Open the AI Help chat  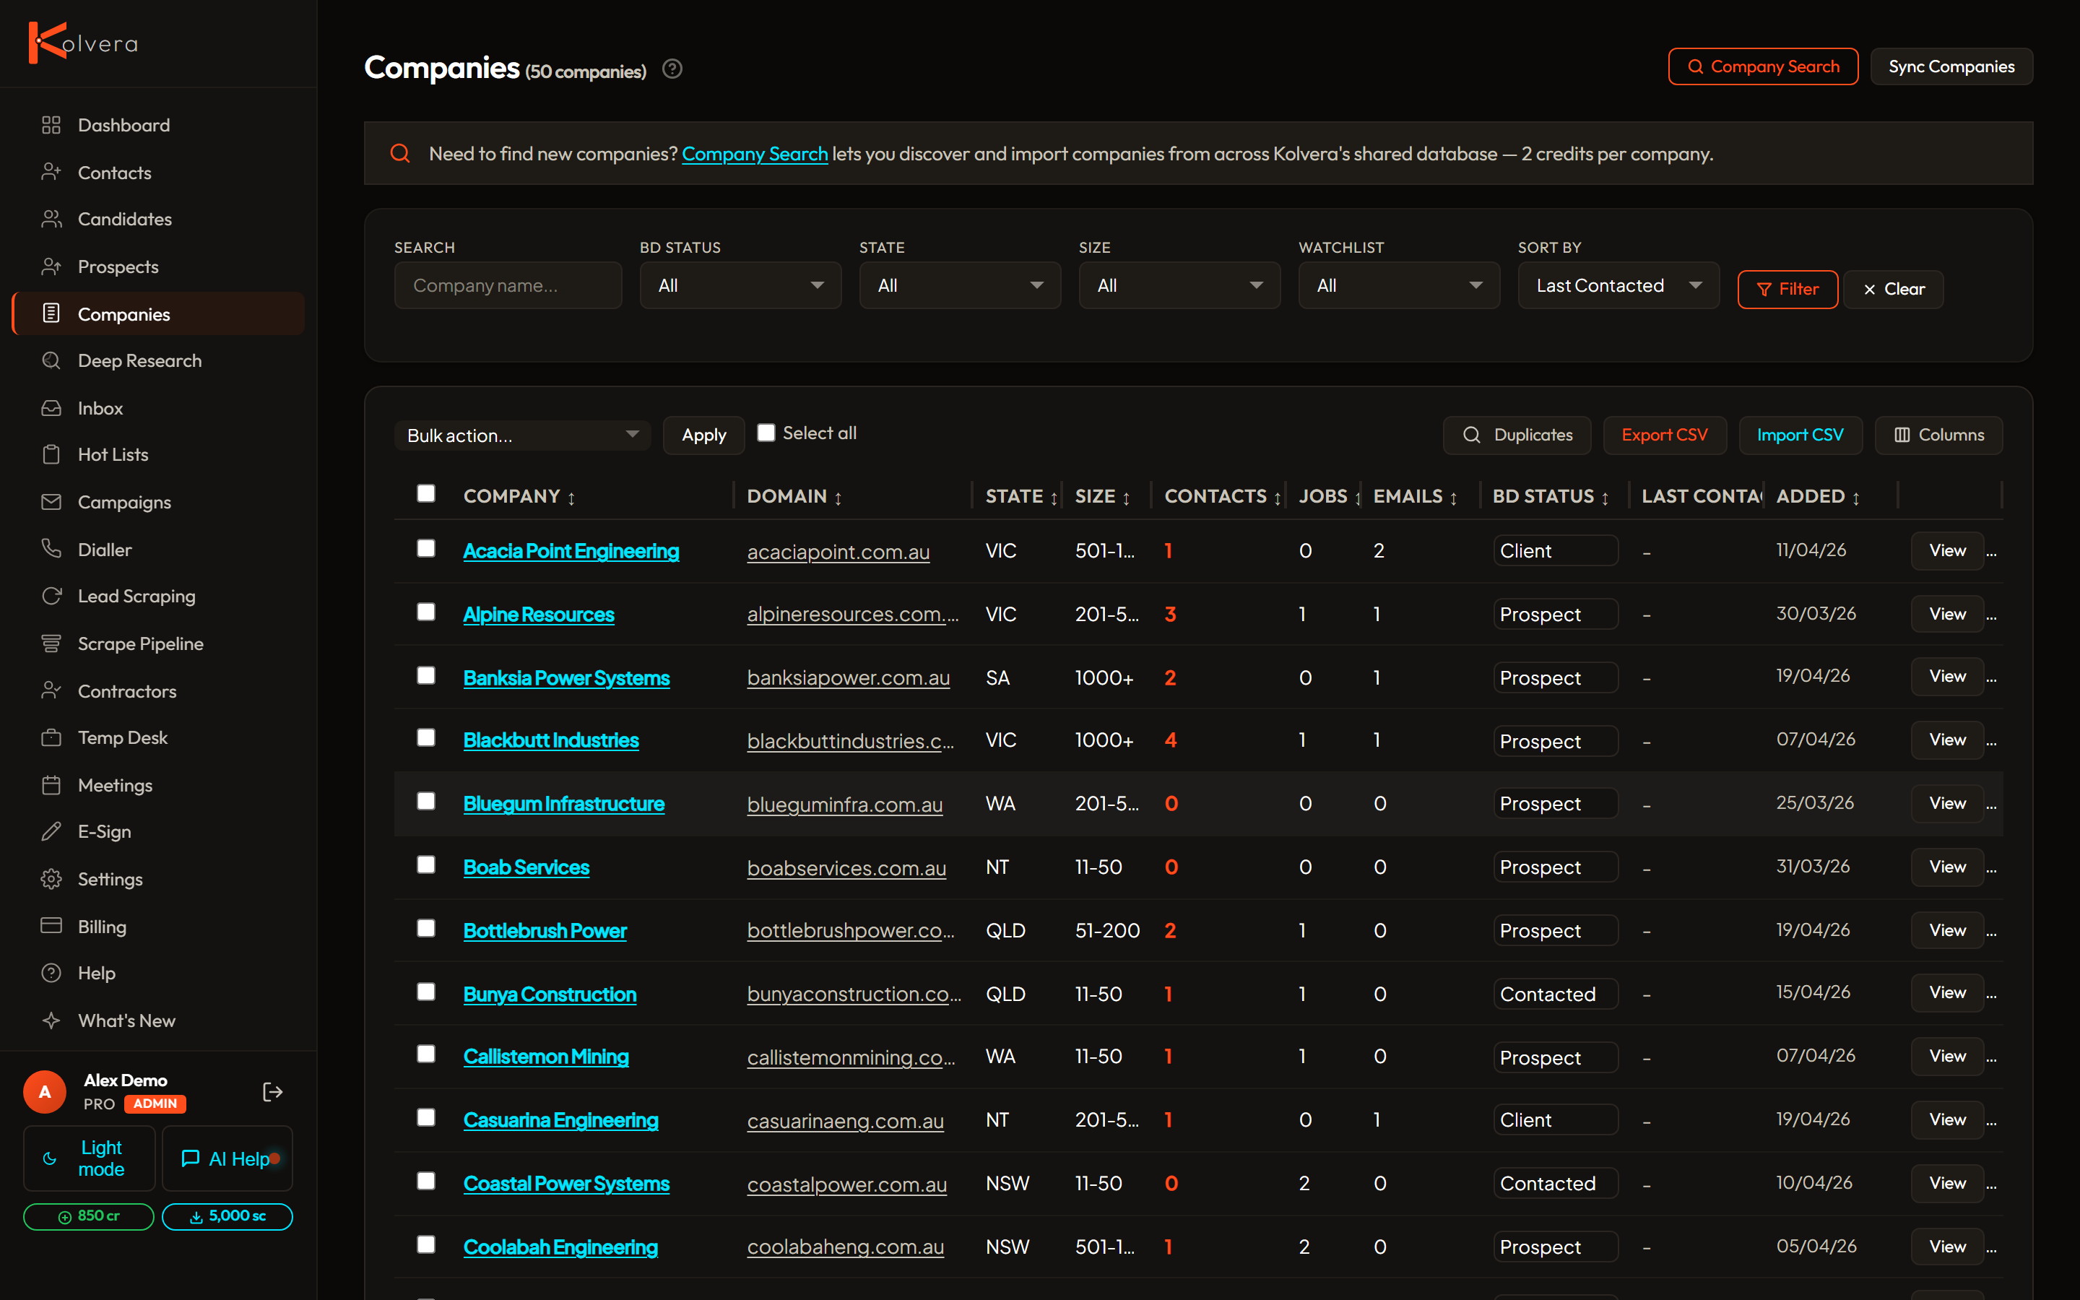click(227, 1158)
